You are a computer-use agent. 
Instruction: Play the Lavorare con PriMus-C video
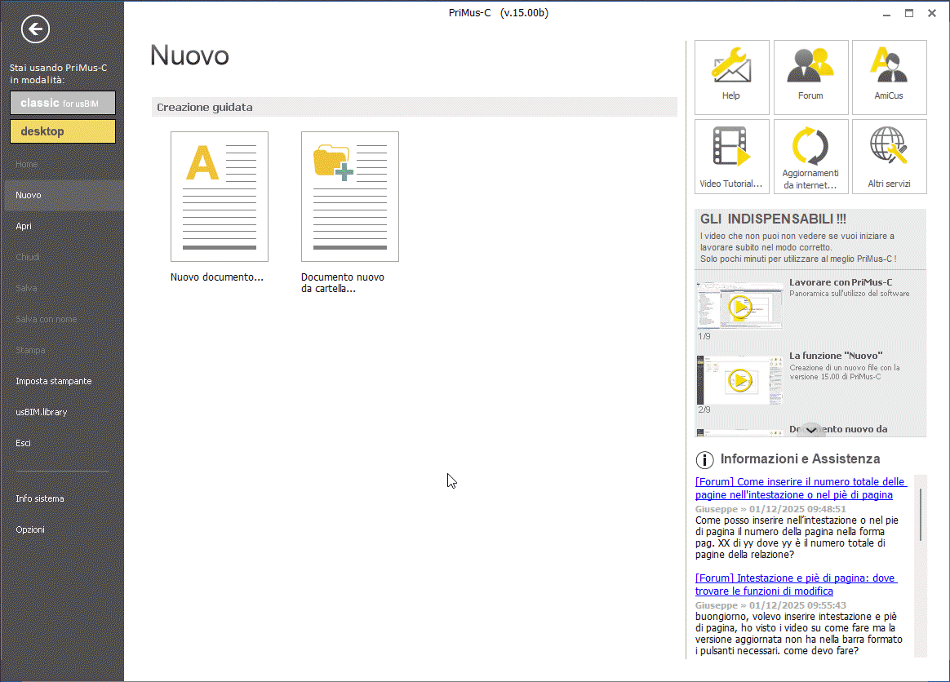[x=740, y=307]
